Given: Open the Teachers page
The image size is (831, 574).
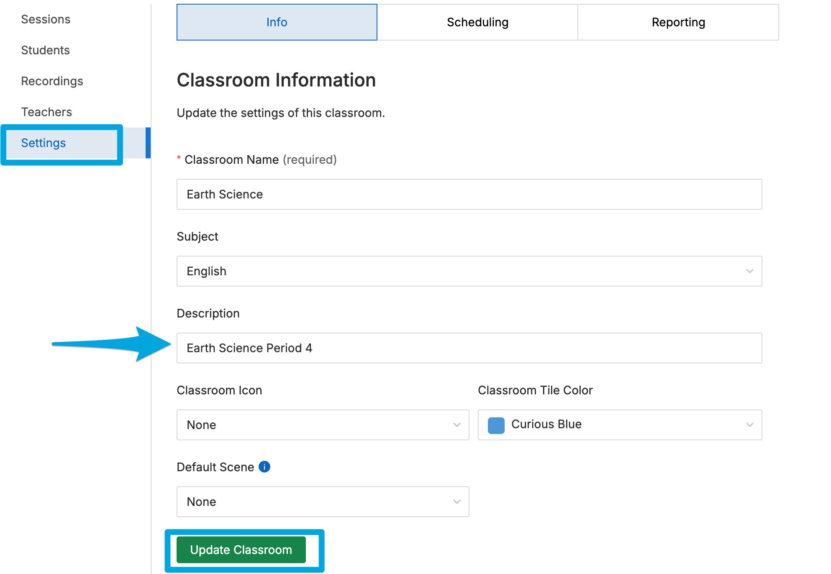Looking at the screenshot, I should 46,112.
